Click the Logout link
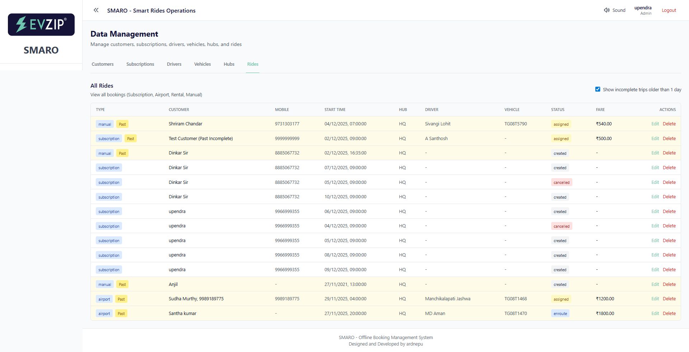The width and height of the screenshot is (689, 352). pyautogui.click(x=669, y=10)
